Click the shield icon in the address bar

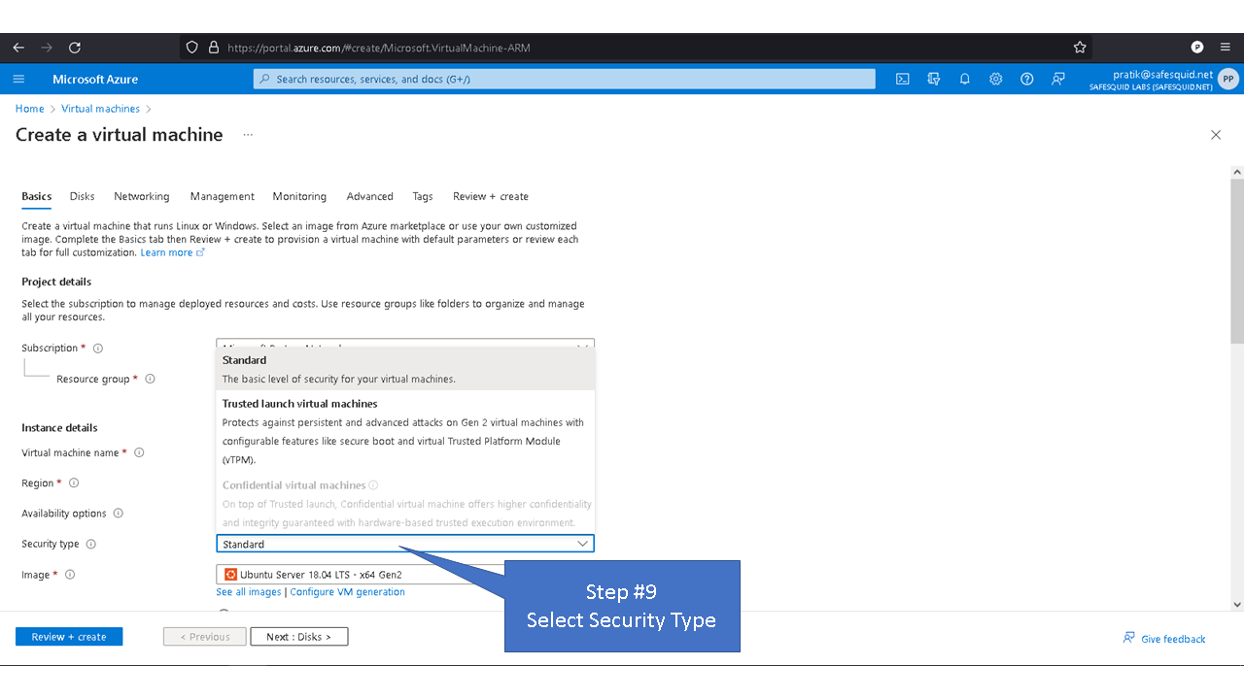191,47
